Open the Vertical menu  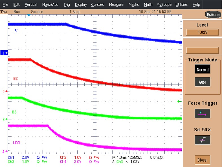click(31, 5)
